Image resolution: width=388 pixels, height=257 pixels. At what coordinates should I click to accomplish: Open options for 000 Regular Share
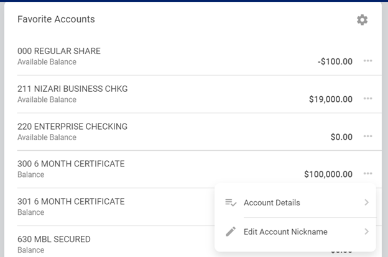[367, 61]
